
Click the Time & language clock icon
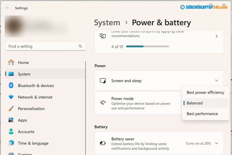coord(11,143)
